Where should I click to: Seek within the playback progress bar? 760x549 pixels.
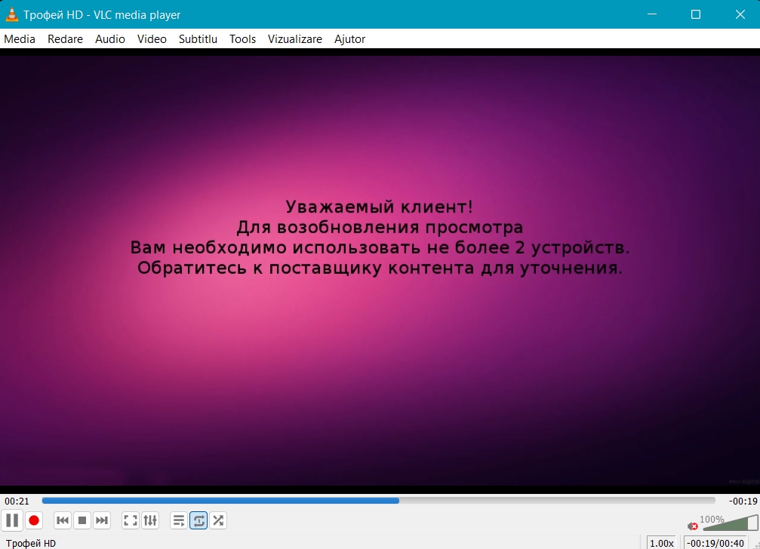pos(379,501)
